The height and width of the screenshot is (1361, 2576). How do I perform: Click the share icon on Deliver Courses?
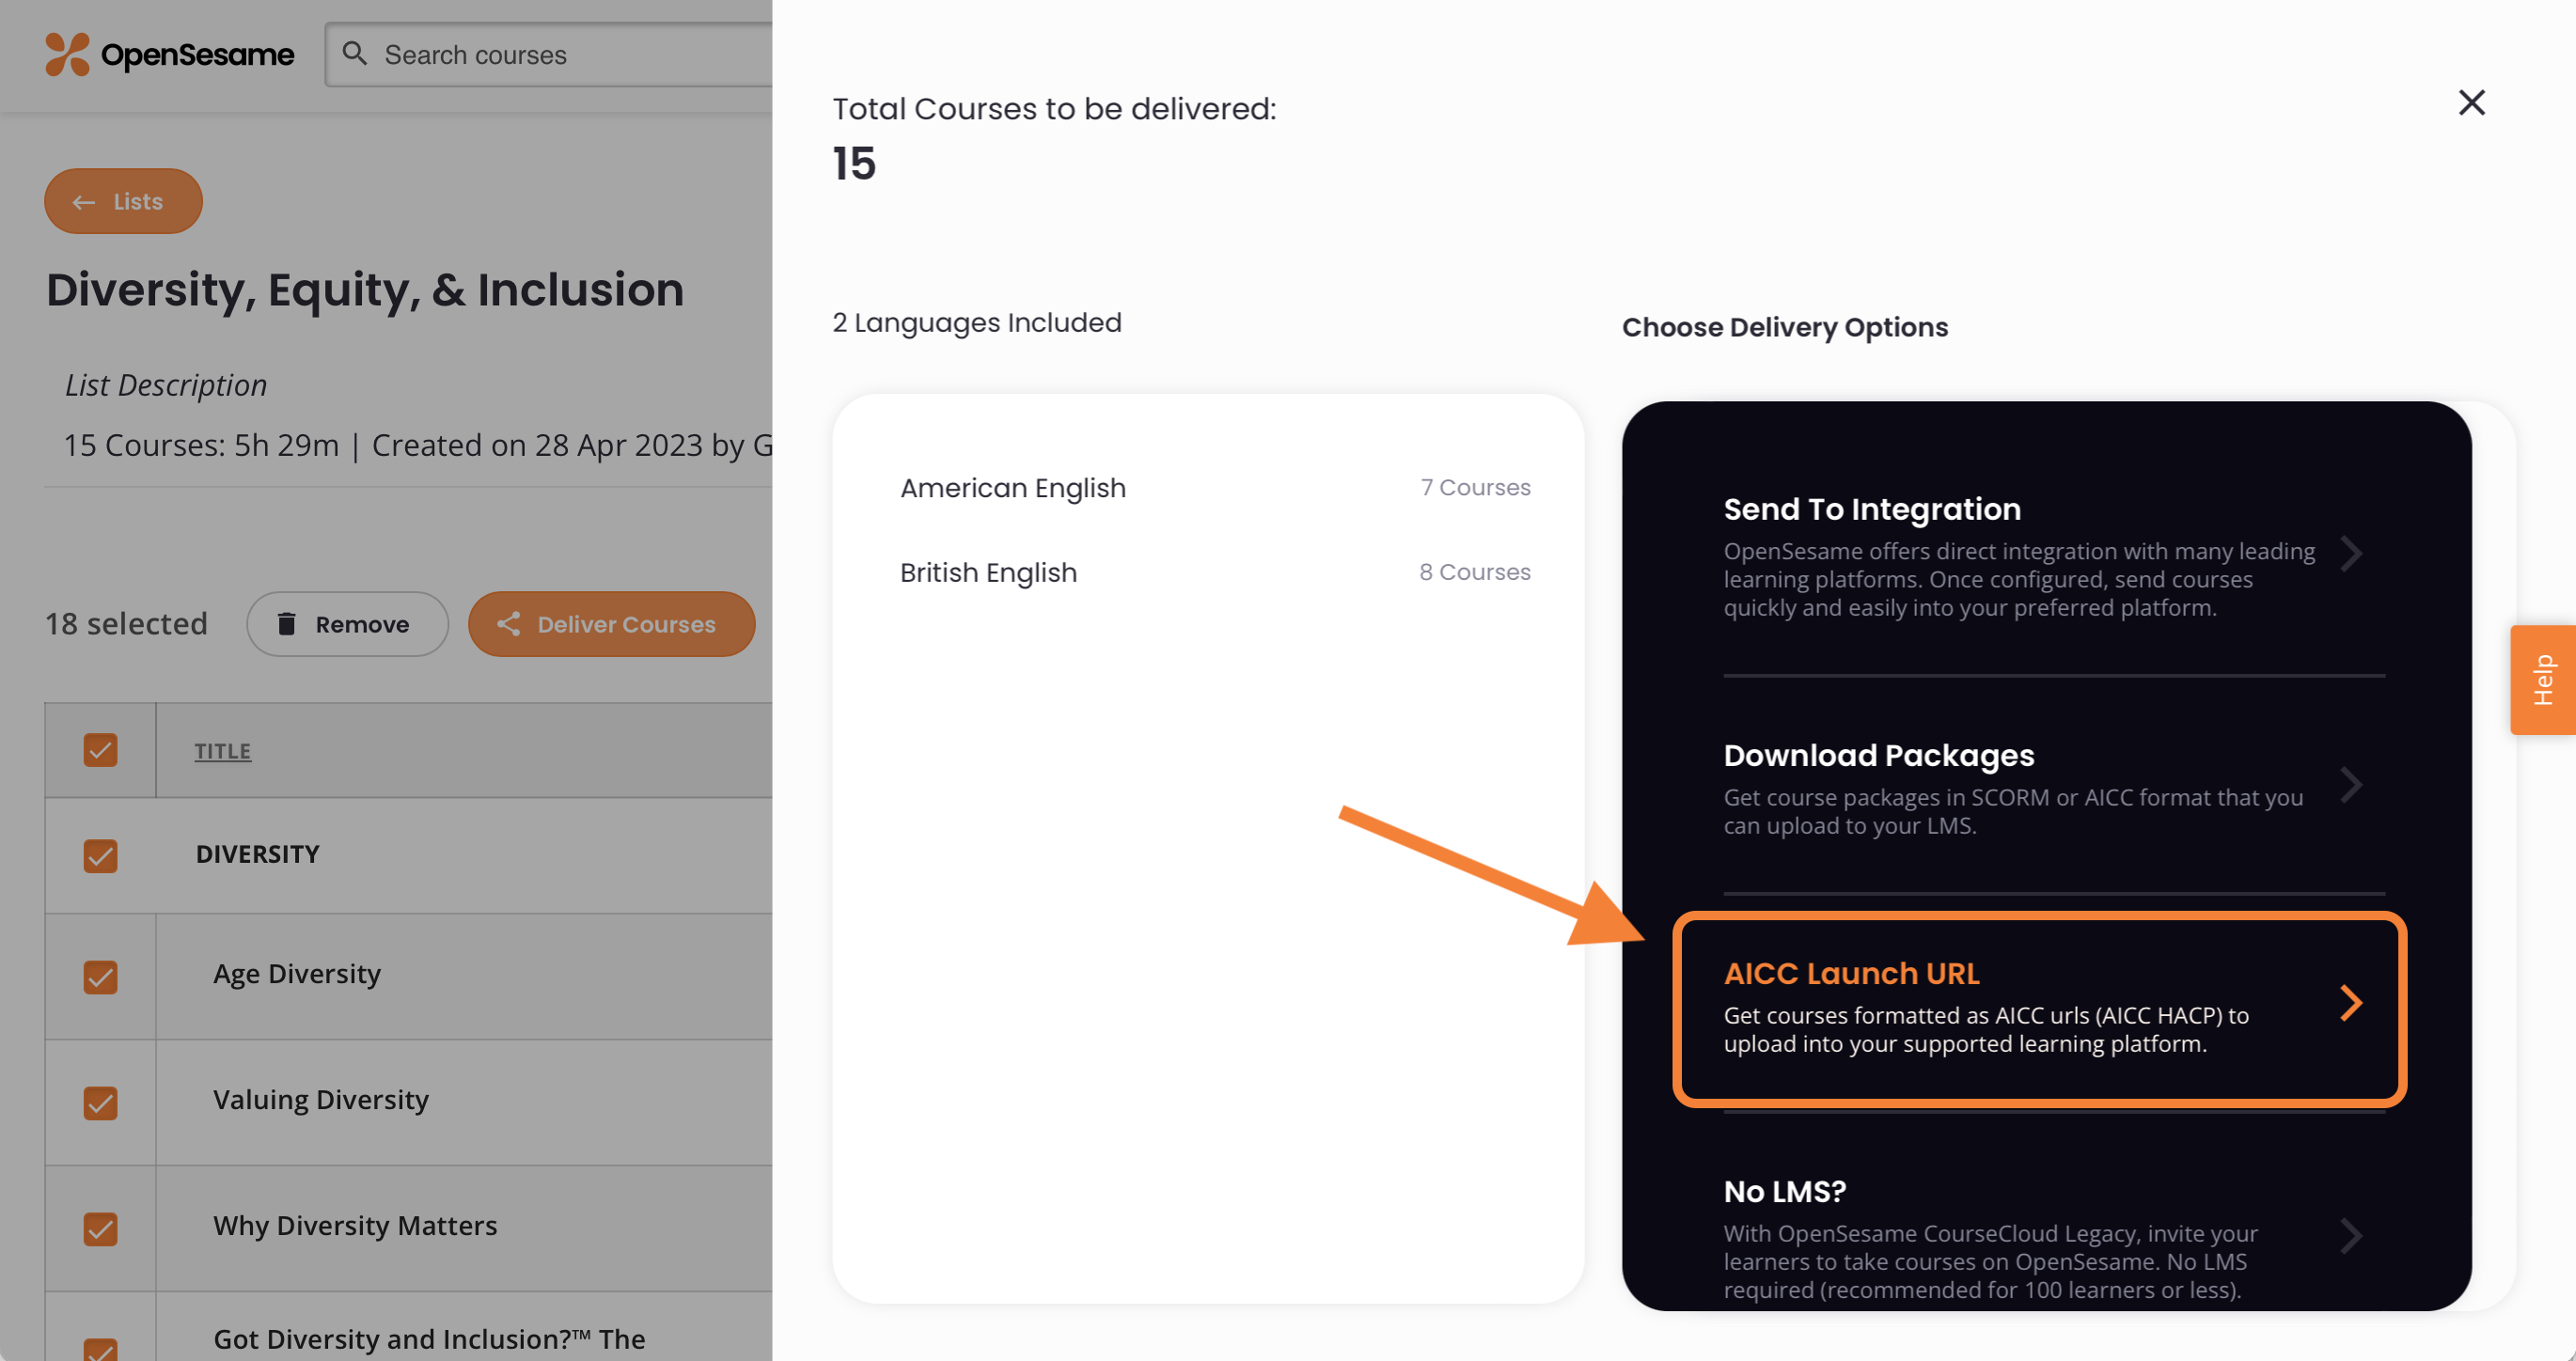(x=508, y=624)
